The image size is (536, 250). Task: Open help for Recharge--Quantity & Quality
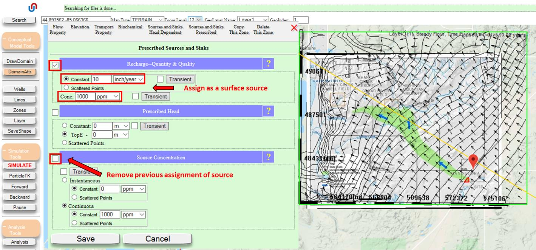coord(268,64)
